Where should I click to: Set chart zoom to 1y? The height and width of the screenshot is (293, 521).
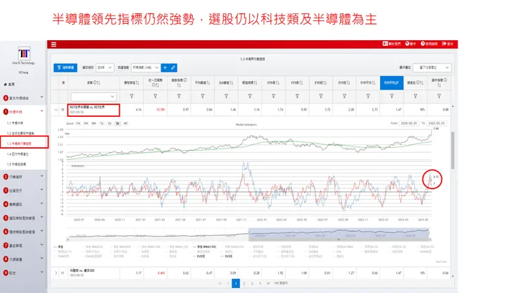102,123
